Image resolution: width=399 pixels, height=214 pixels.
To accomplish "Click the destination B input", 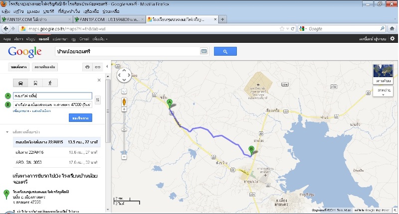I will [x=53, y=105].
